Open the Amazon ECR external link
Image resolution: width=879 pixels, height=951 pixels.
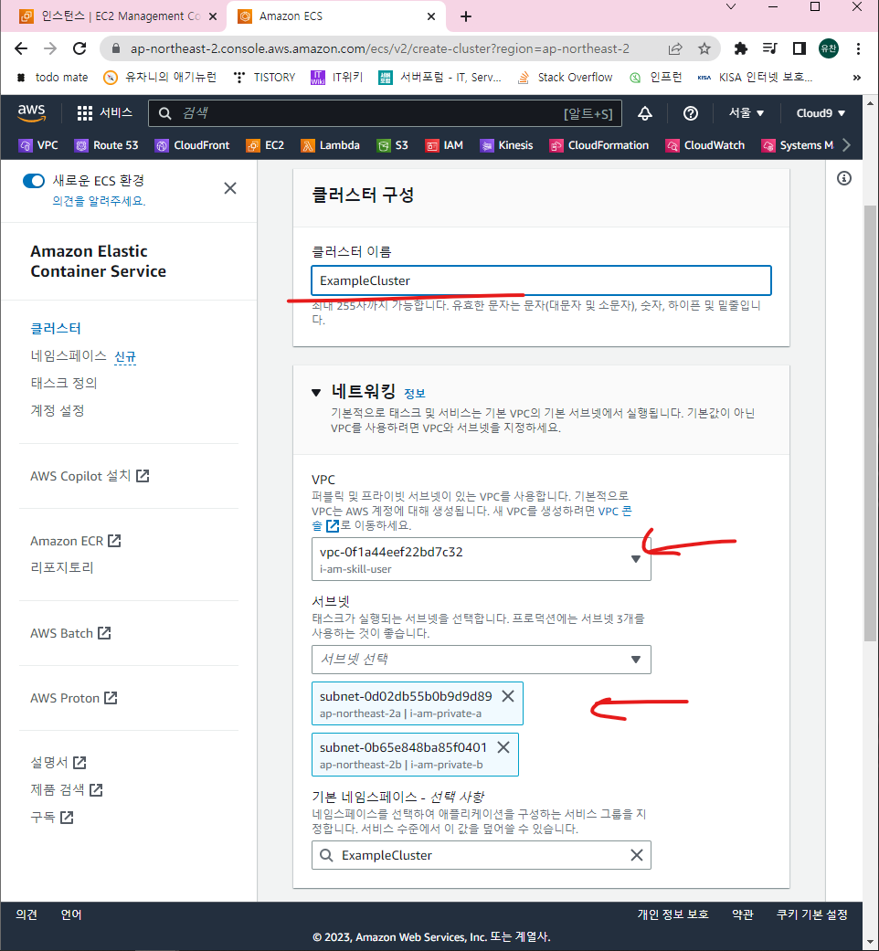click(76, 541)
